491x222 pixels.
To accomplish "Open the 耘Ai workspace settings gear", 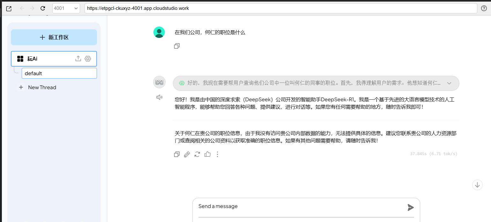I will click(88, 59).
